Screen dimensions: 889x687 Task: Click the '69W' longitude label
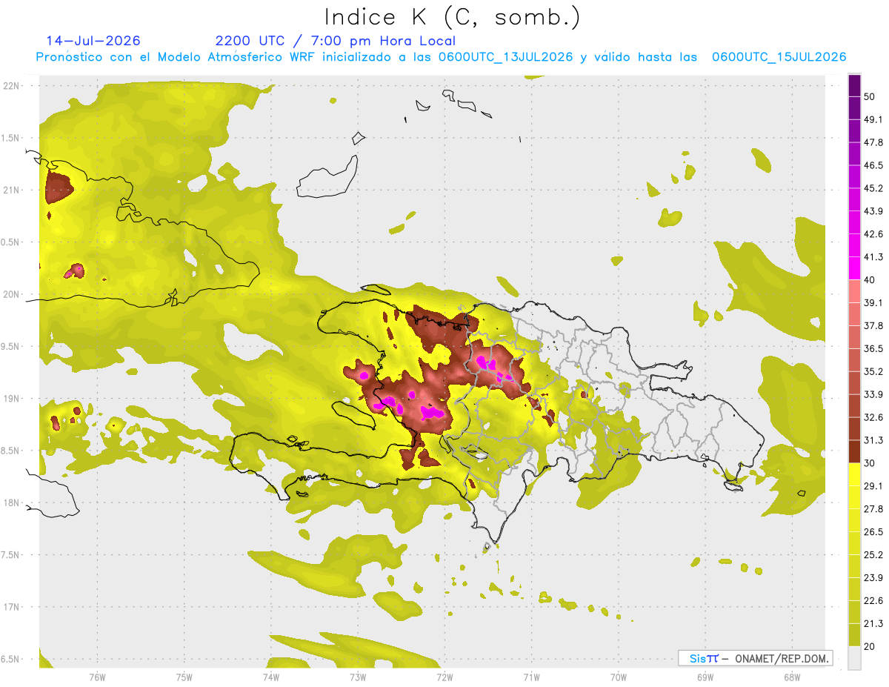(705, 677)
